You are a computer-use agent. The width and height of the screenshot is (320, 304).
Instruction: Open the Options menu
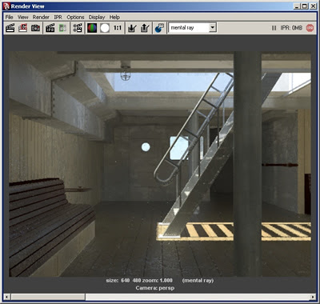pyautogui.click(x=75, y=17)
